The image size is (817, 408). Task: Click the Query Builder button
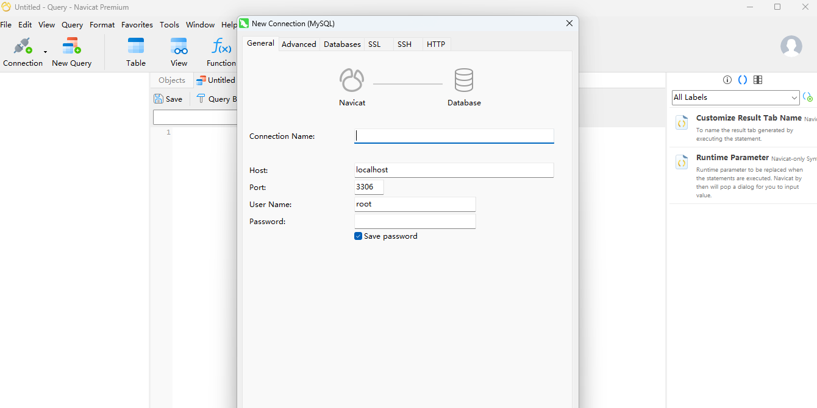pyautogui.click(x=218, y=99)
